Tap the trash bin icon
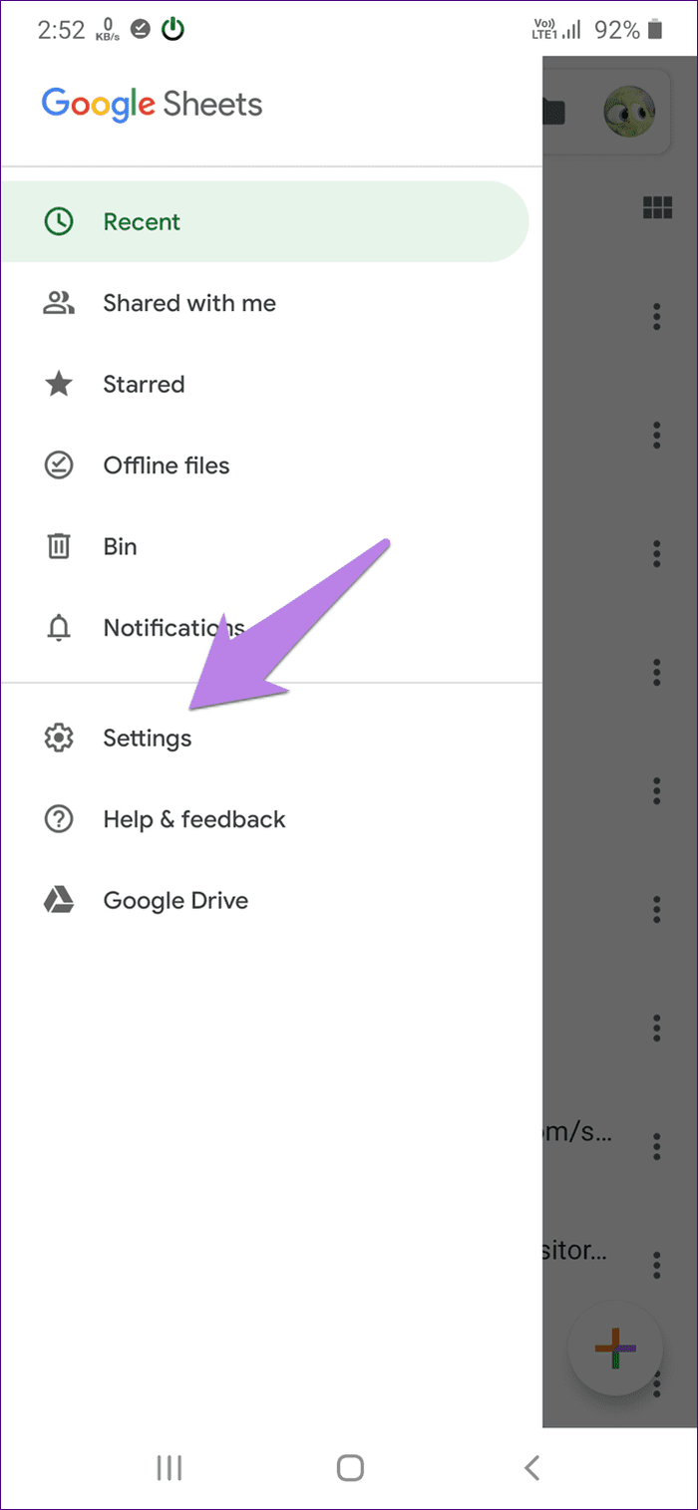 point(59,546)
